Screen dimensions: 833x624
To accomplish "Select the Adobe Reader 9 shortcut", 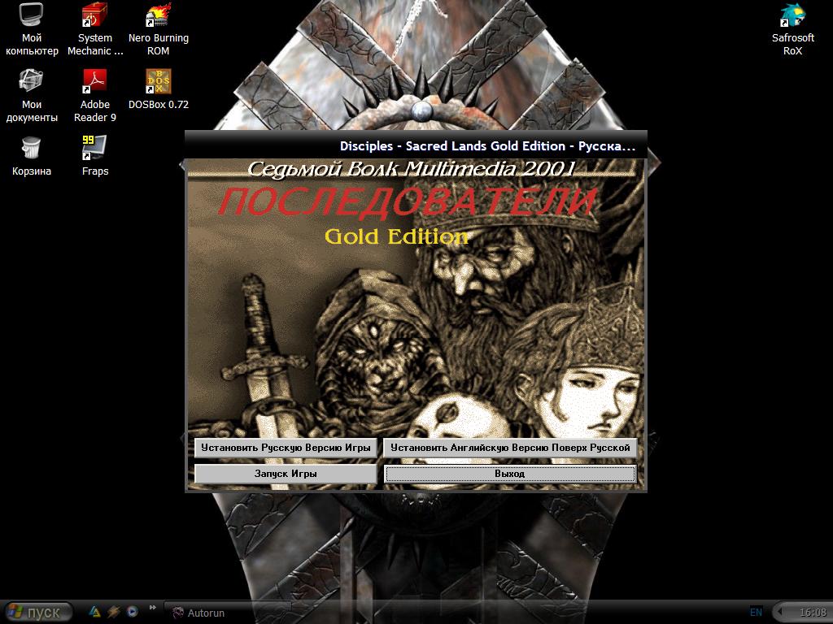I will (x=95, y=96).
